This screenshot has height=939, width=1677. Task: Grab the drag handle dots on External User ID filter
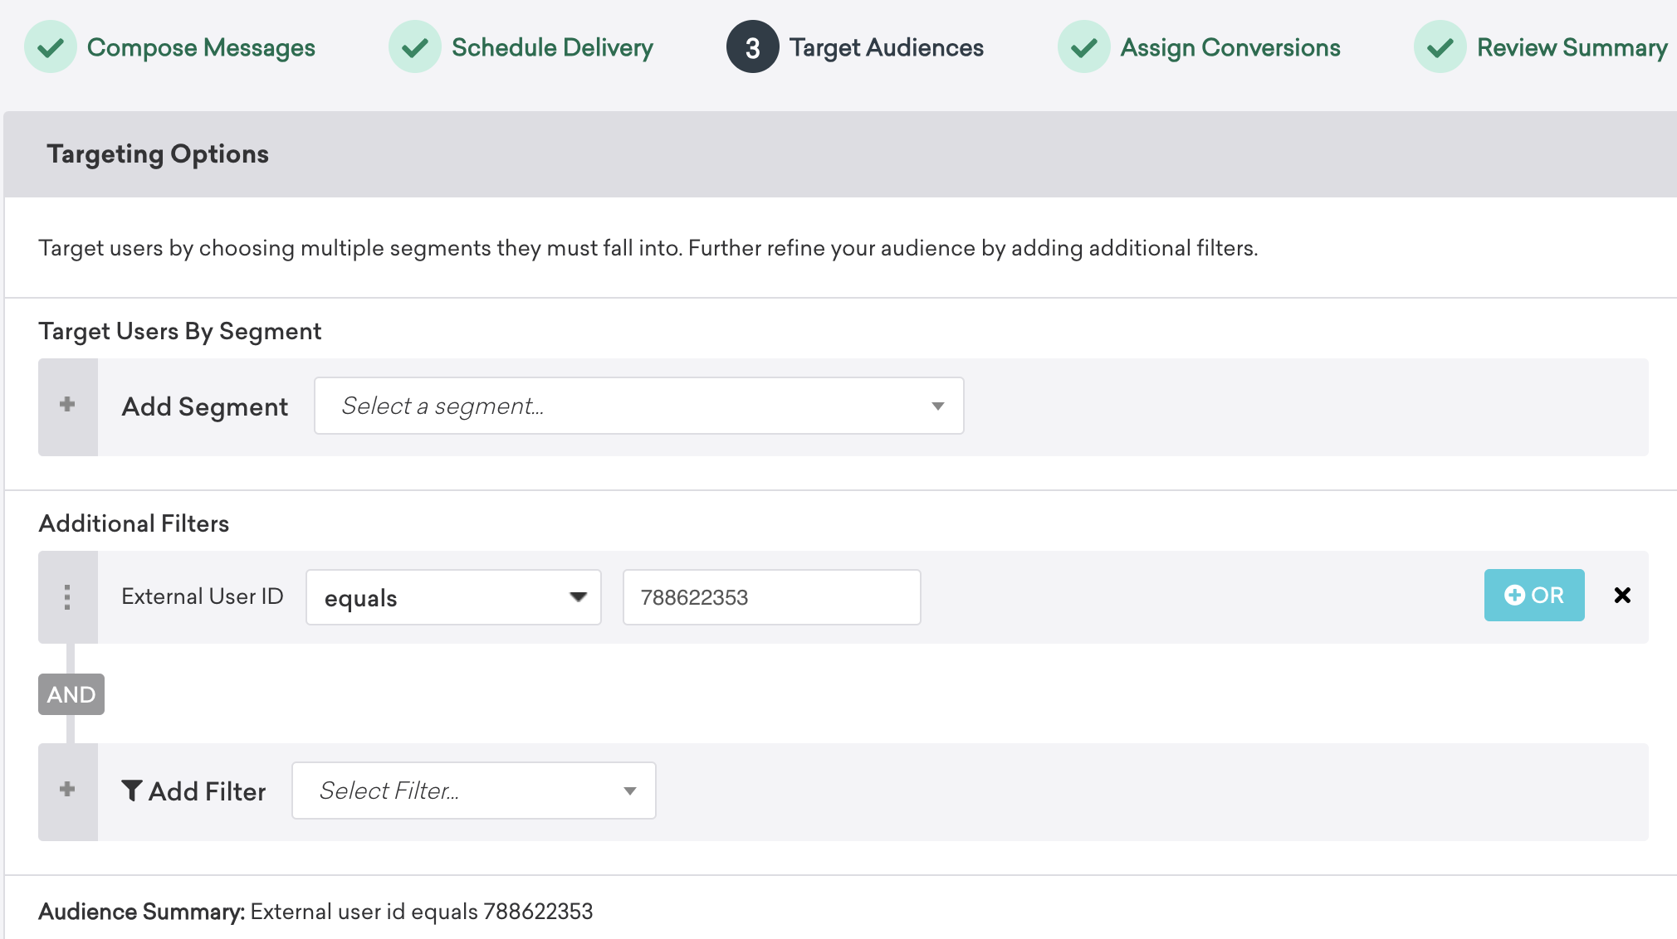67,596
